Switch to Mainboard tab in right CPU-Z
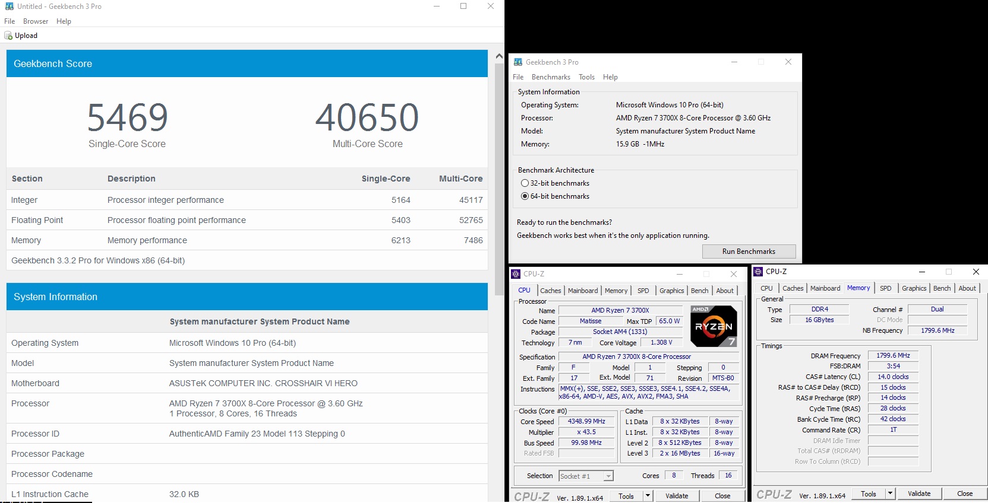This screenshot has width=988, height=503. (x=825, y=288)
